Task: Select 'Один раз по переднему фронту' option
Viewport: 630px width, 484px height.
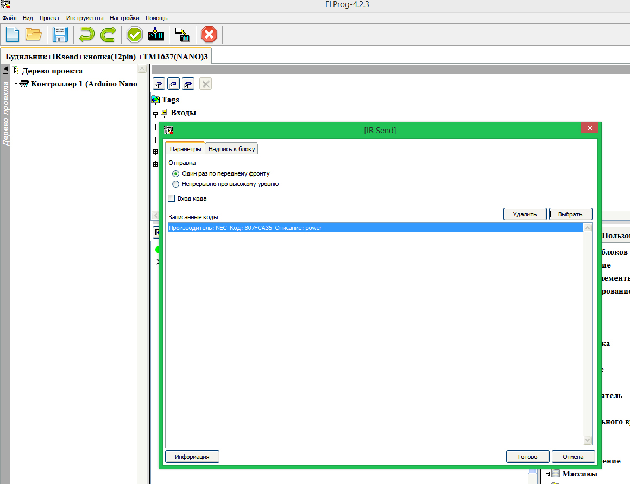Action: point(175,173)
